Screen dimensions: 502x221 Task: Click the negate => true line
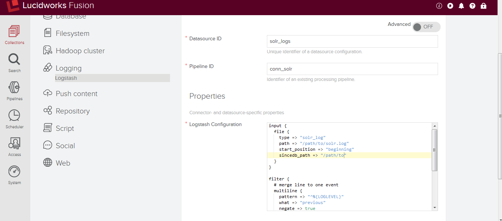[x=297, y=208]
